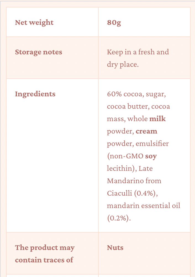Click the "Storage notes" row label

pyautogui.click(x=38, y=52)
